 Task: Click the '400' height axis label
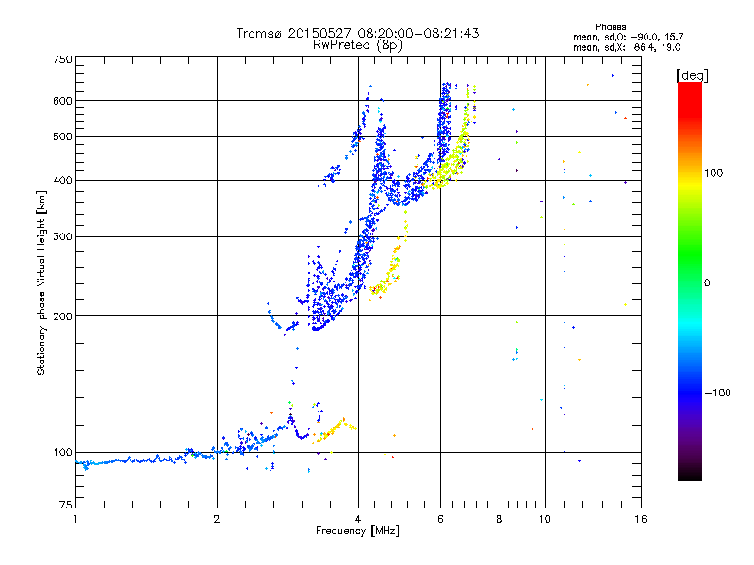coord(62,180)
